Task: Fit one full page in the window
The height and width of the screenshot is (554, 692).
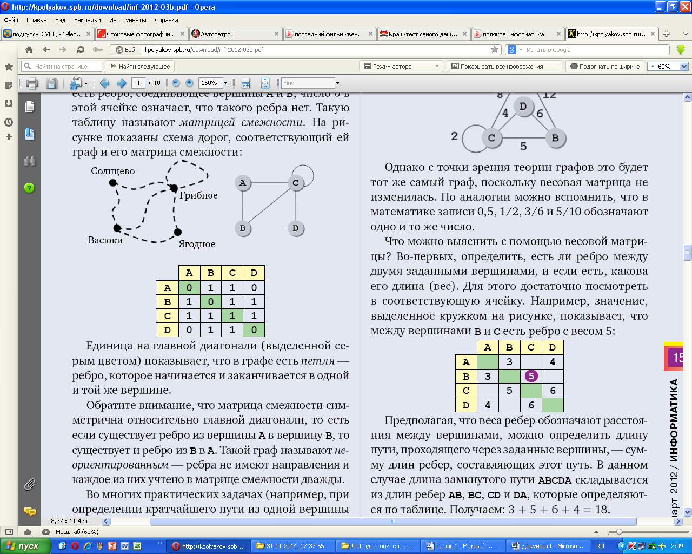Action: click(265, 83)
